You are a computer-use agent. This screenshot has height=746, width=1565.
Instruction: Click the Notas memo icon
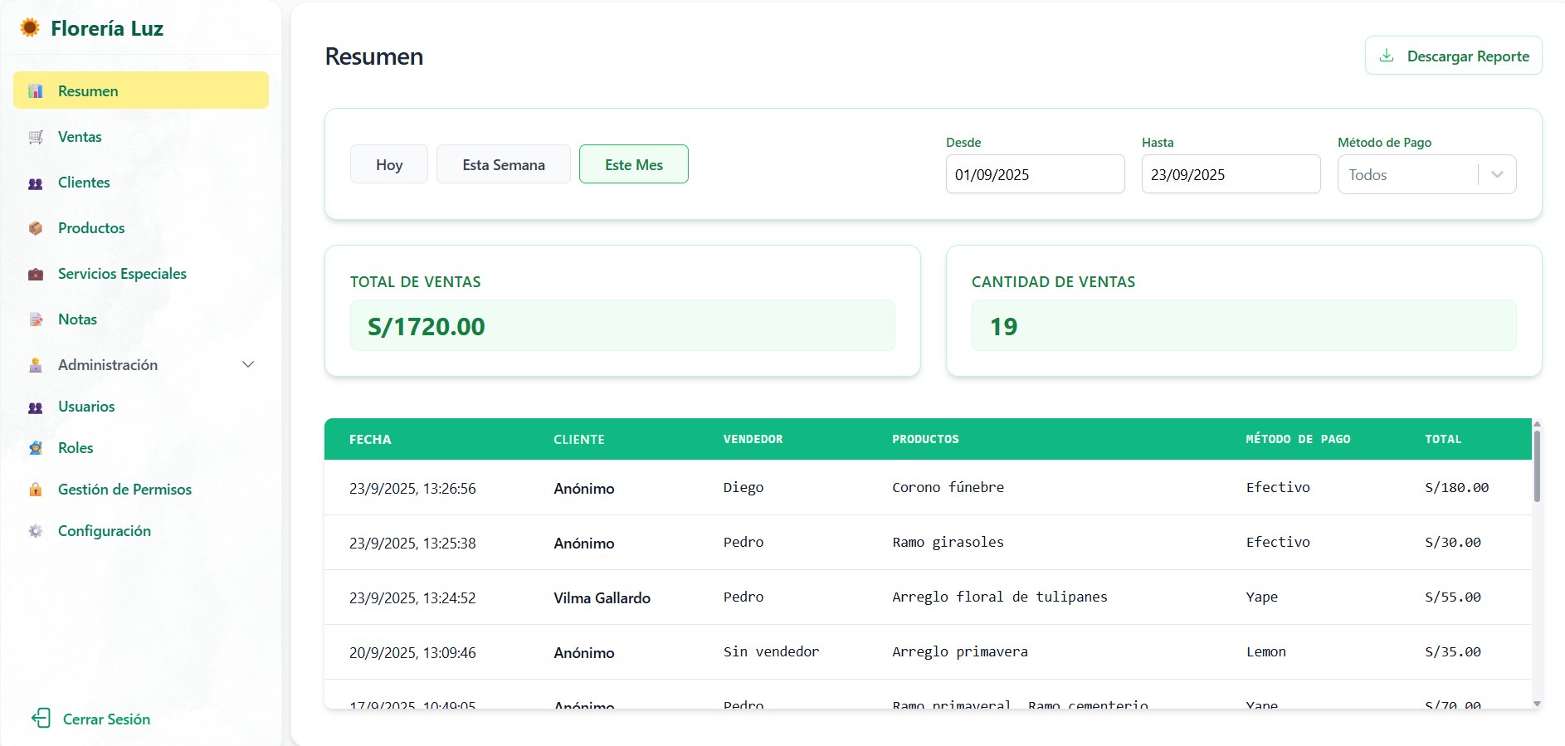(x=36, y=319)
